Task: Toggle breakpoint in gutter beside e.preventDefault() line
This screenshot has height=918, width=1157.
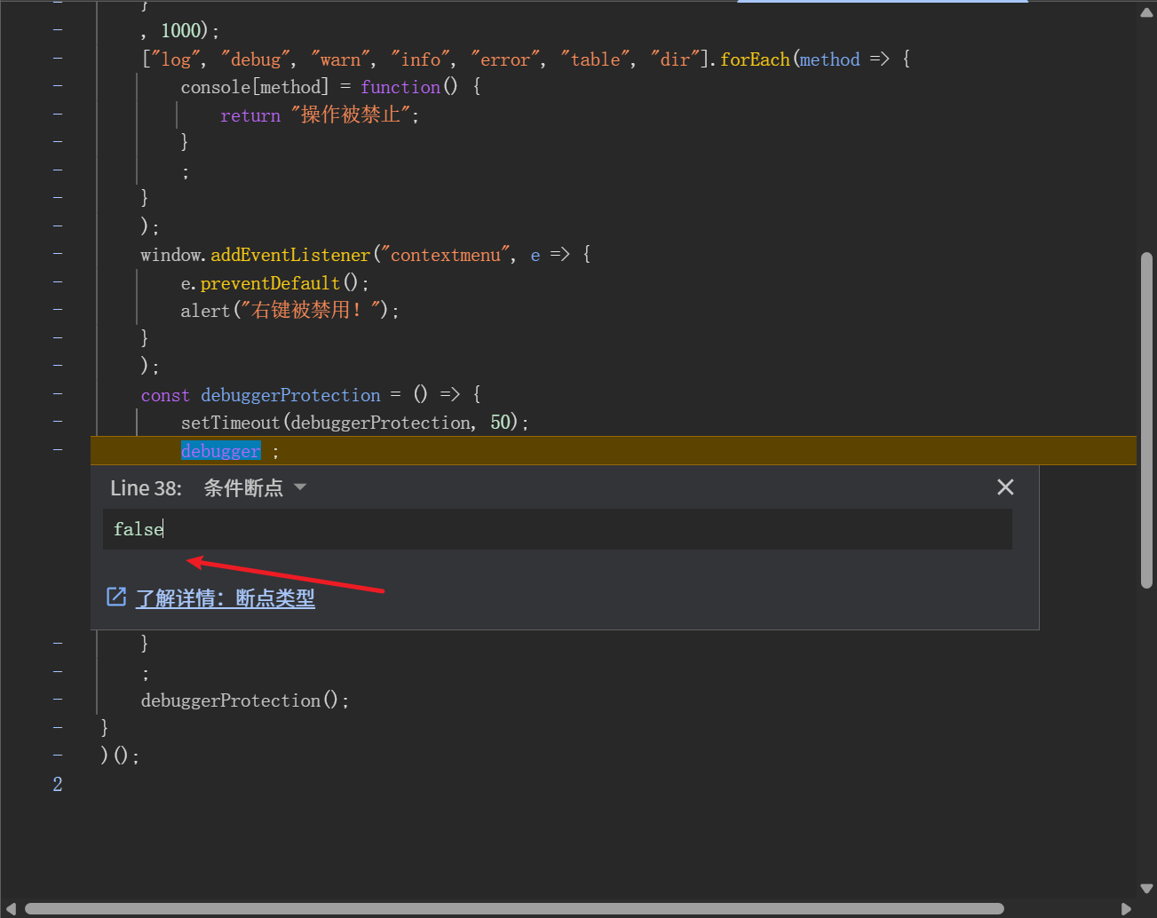Action: point(58,281)
